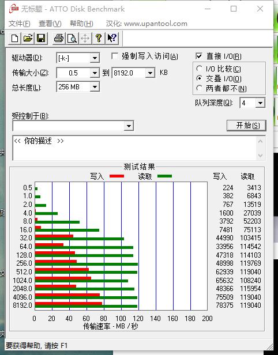The image size is (278, 355).
Task: Select the 两者都不 radio option
Action: tap(199, 88)
